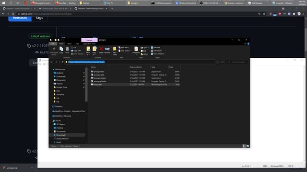307x172 pixels.
Task: Click Explorer Up one level arrow
Action: (63, 62)
